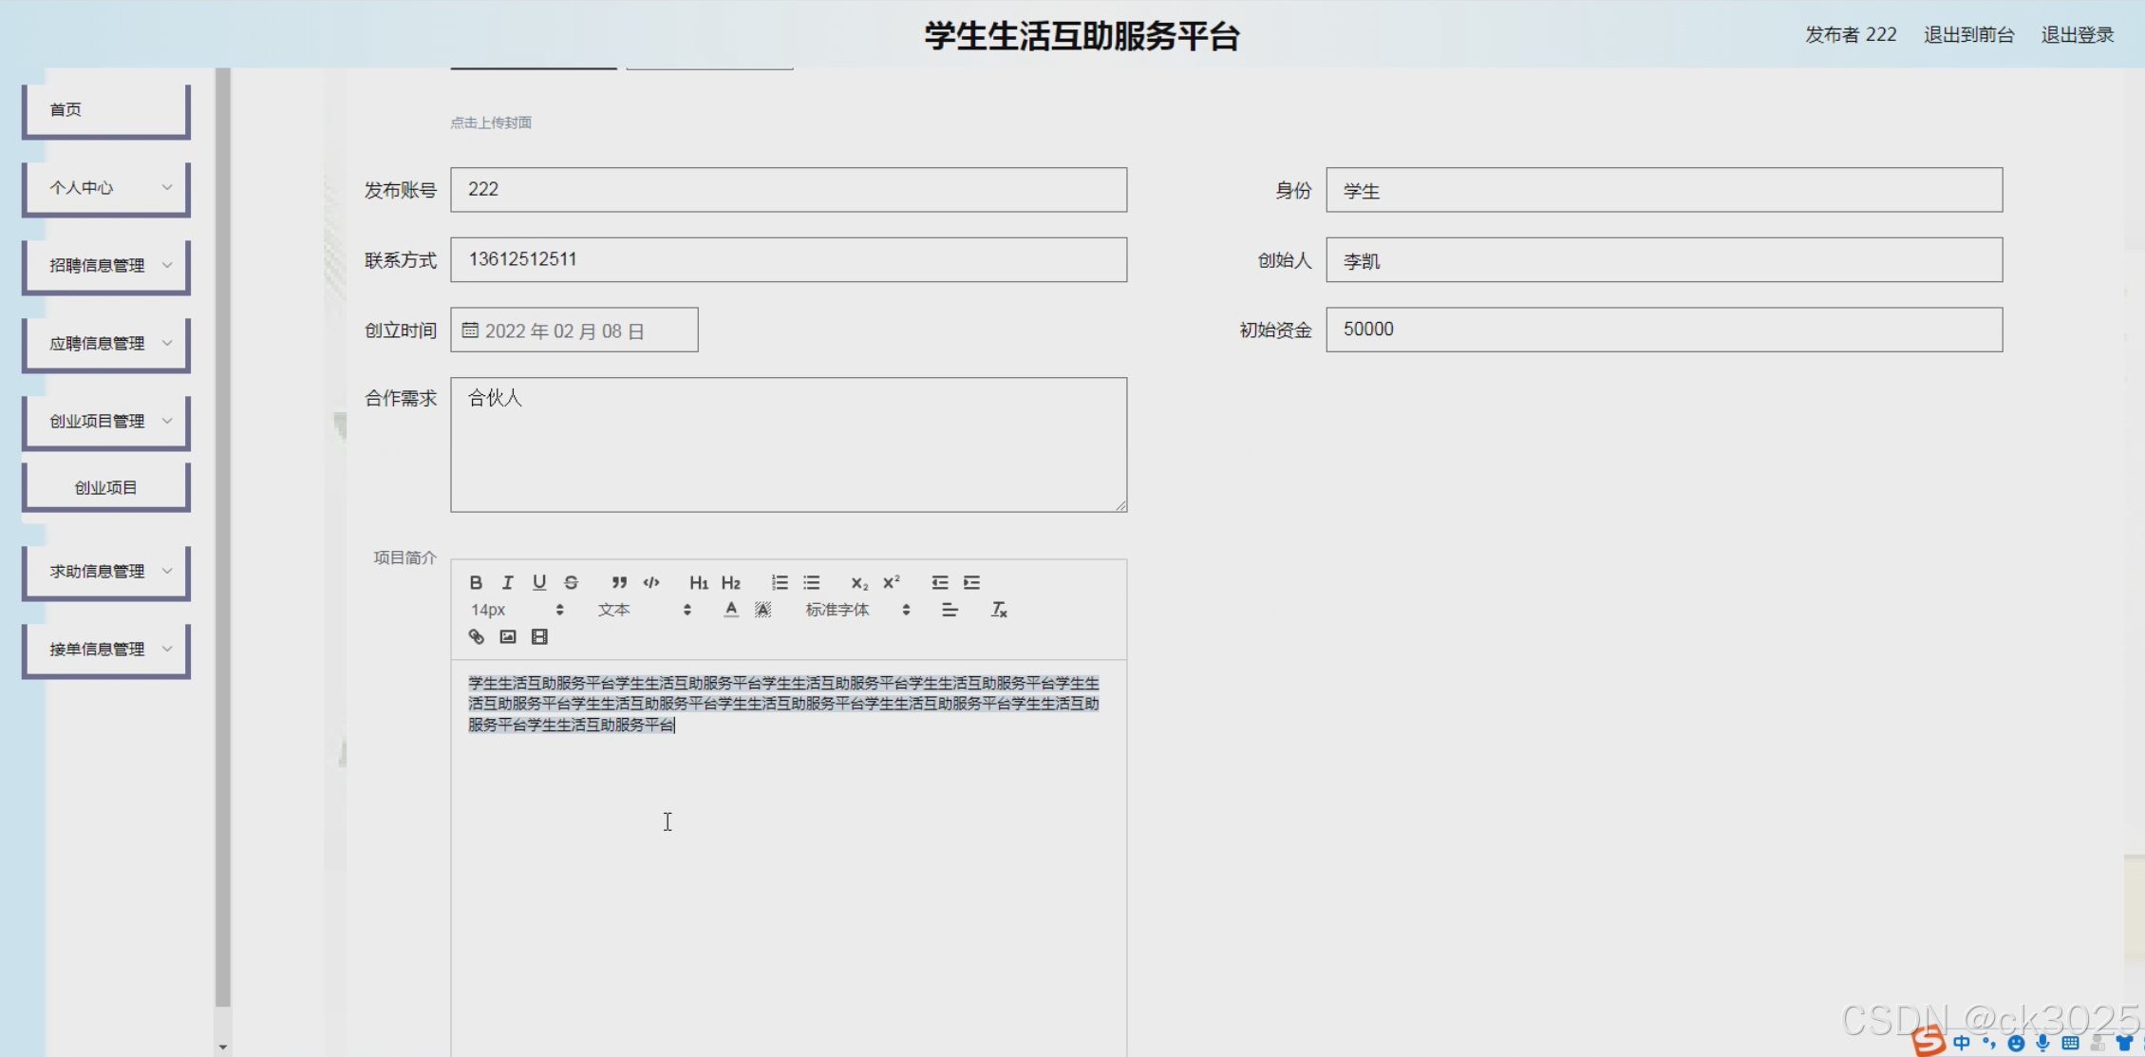Viewport: 2145px width, 1057px height.
Task: Insert a link with the chain icon
Action: pos(477,637)
